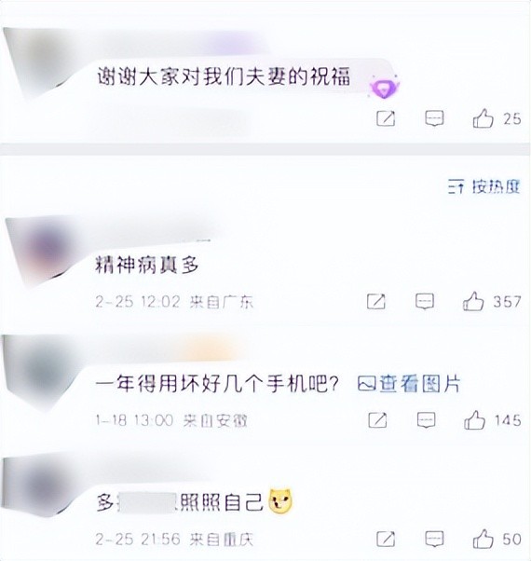Reply to the comment from 重庆
Image resolution: width=531 pixels, height=561 pixels.
[x=434, y=539]
